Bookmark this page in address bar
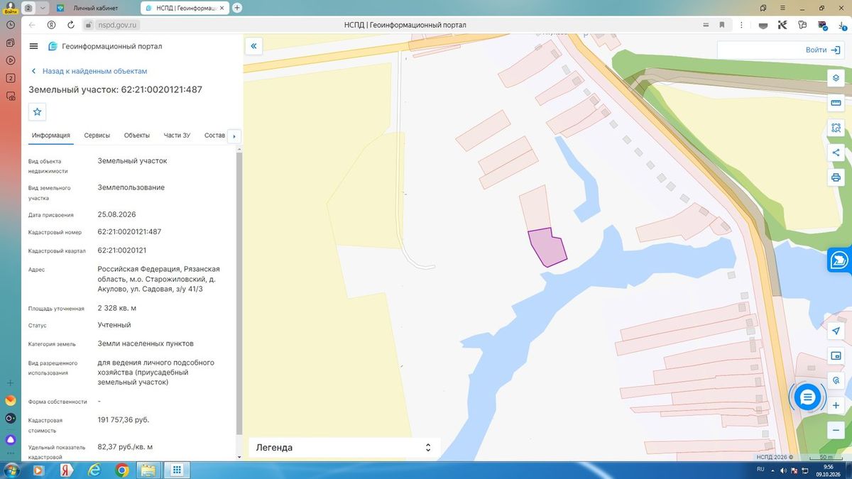This screenshot has width=852, height=479. [x=722, y=25]
